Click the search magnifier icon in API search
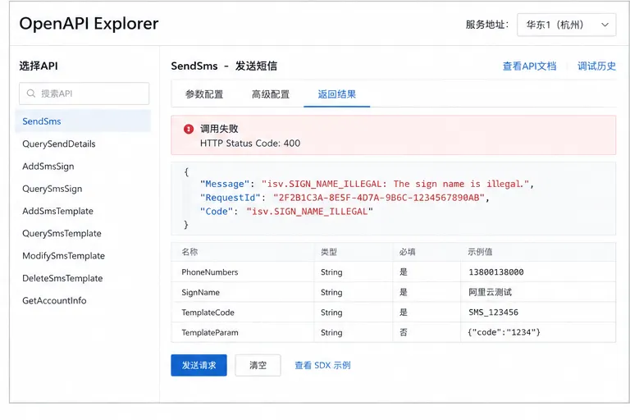The height and width of the screenshot is (420, 630). [x=31, y=94]
